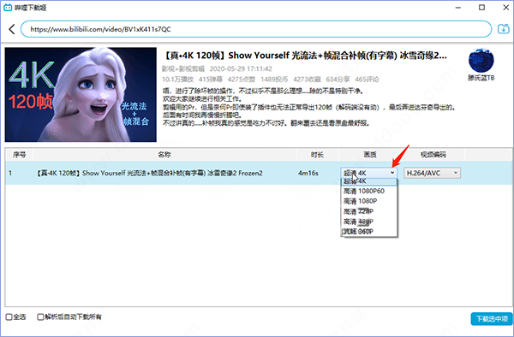Image resolution: width=514 pixels, height=337 pixels.
Task: Choose 超清 4K in the list
Action: (369, 181)
